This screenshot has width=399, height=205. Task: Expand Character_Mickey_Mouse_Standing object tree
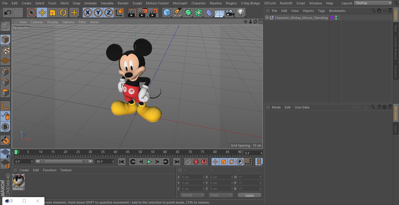pyautogui.click(x=267, y=18)
